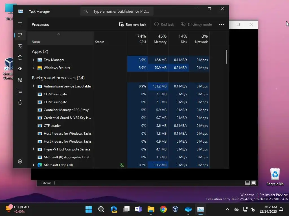Click the Task Manager search field
This screenshot has width=289, height=216.
point(117,11)
